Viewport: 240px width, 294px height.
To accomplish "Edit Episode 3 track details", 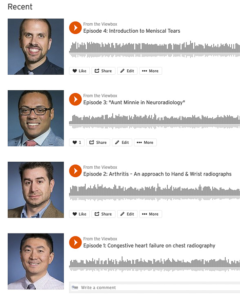I will [x=122, y=143].
